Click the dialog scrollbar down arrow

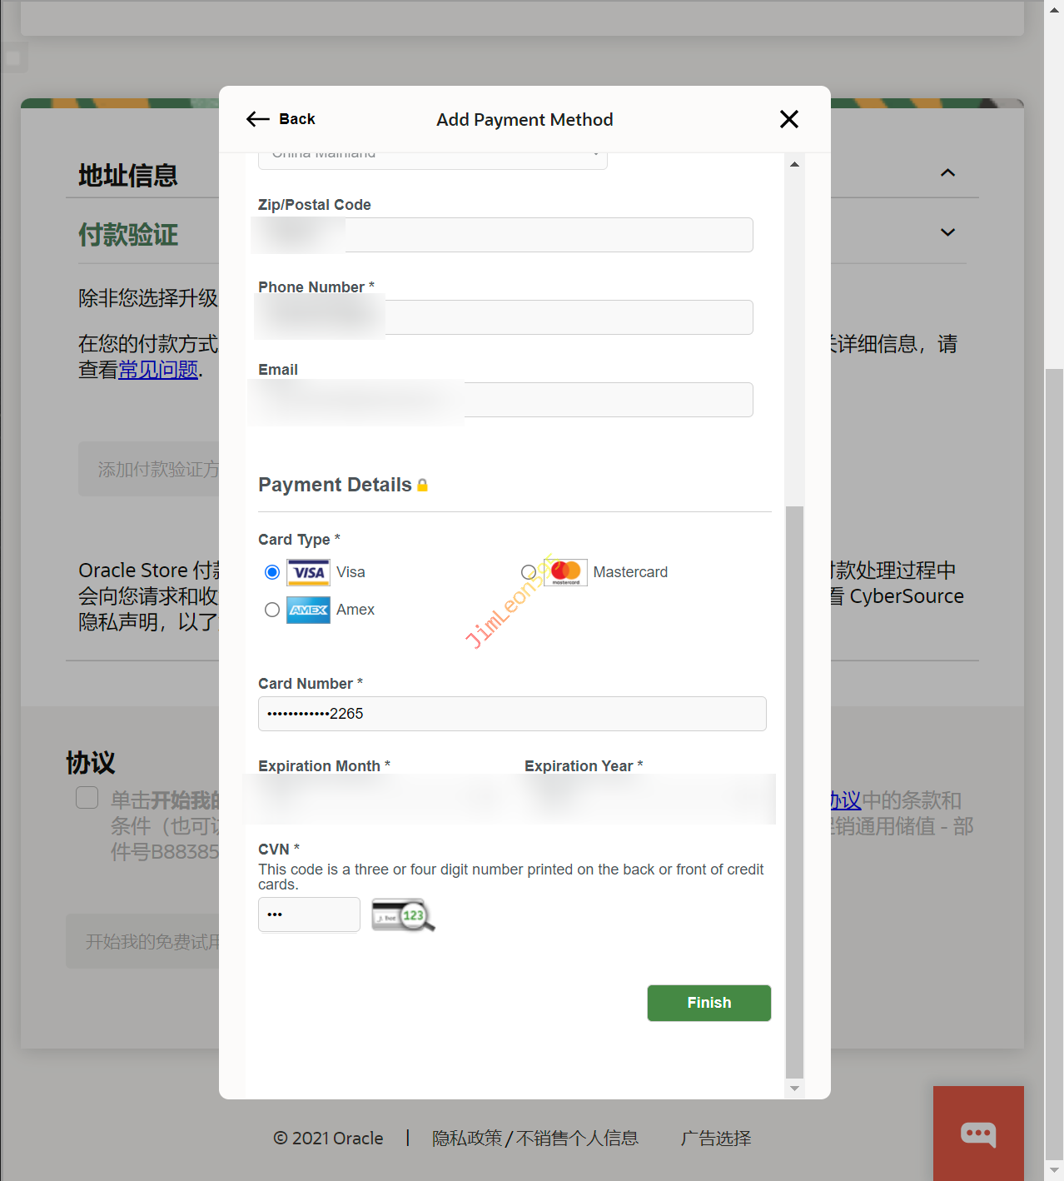tap(794, 1089)
